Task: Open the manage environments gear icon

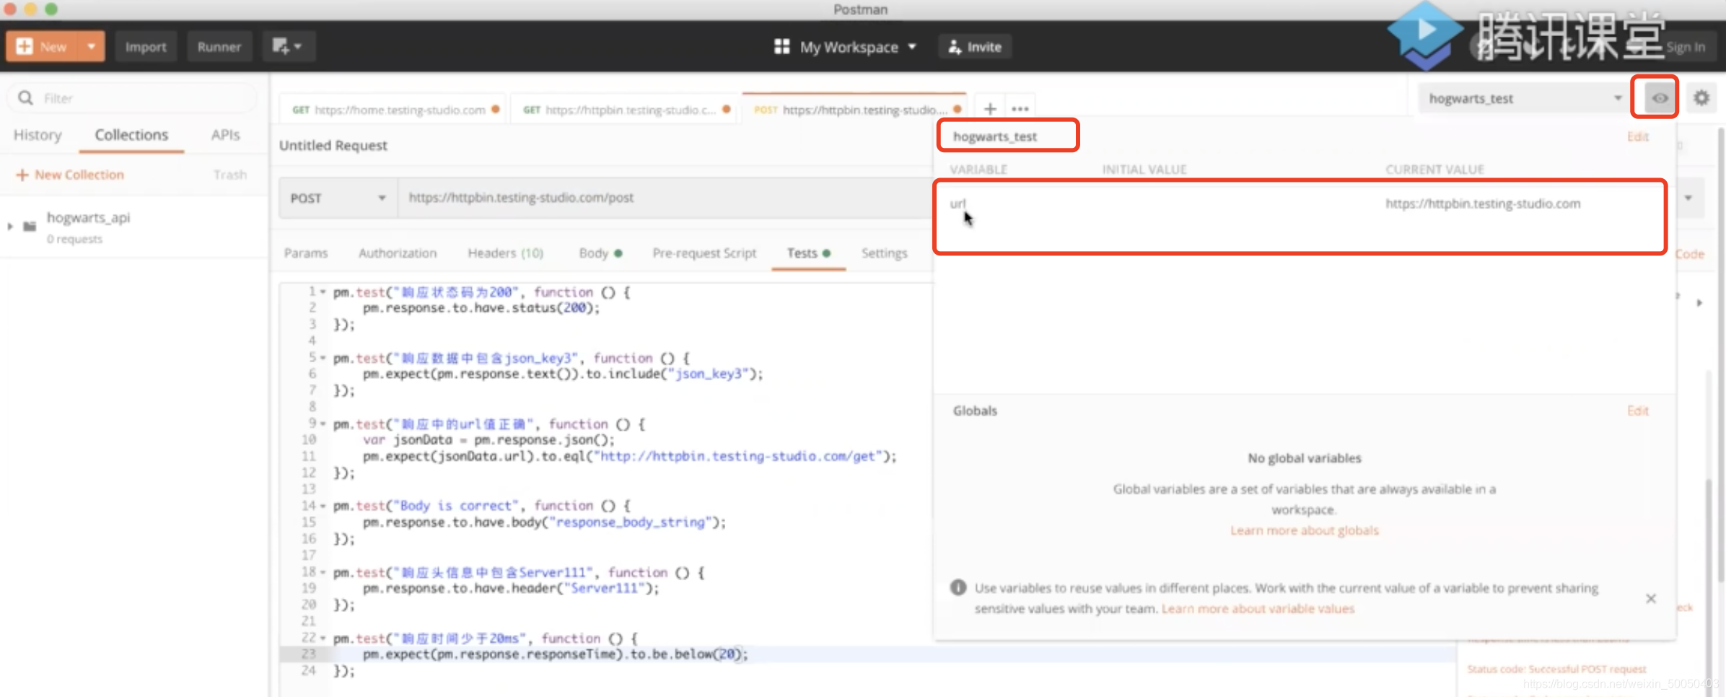Action: pyautogui.click(x=1701, y=97)
